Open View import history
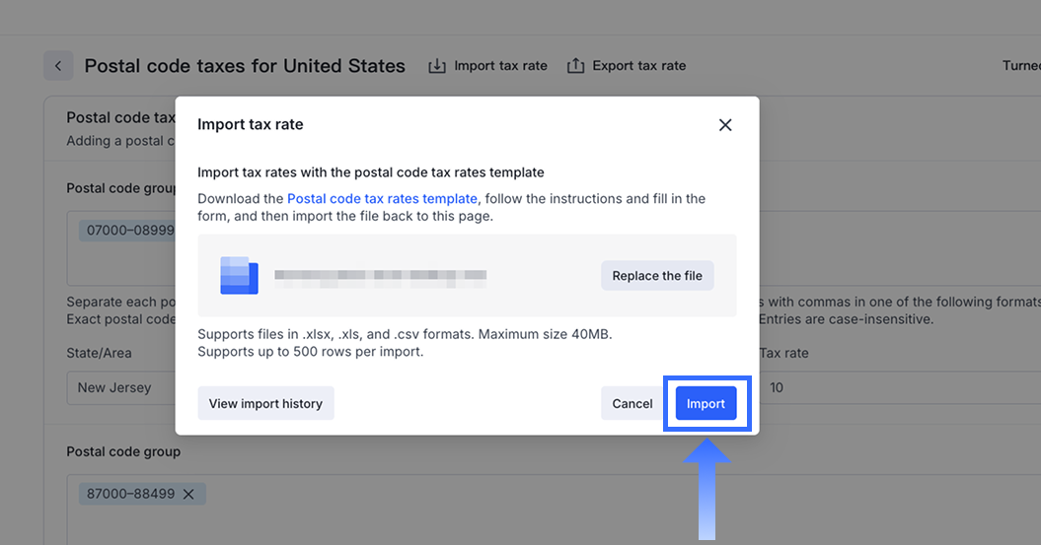Viewport: 1041px width, 545px height. (265, 403)
